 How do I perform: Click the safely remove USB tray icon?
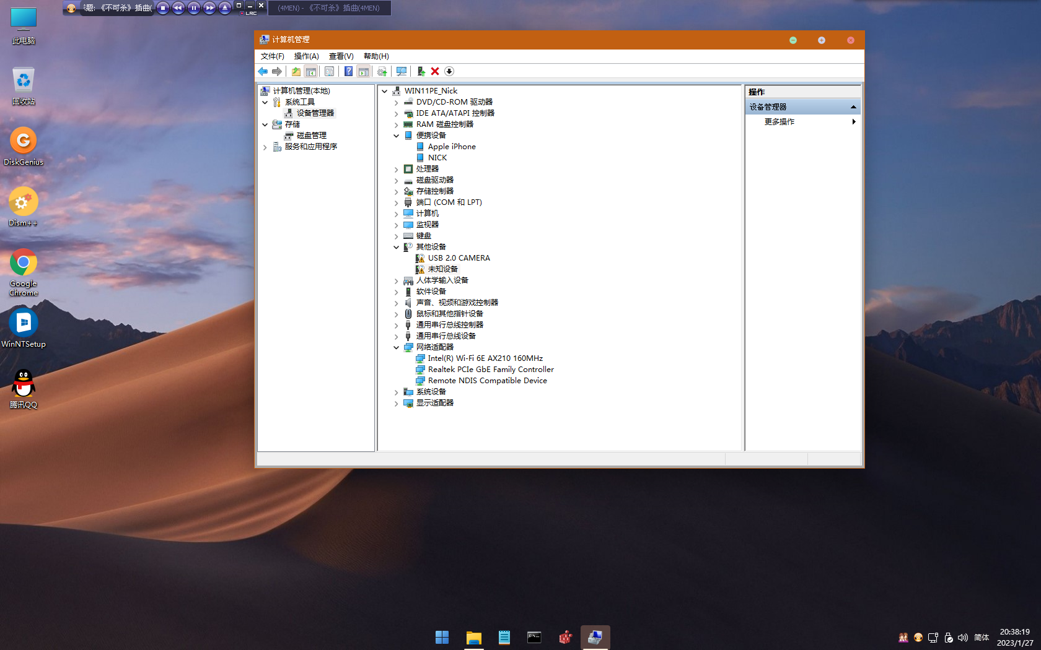(x=948, y=638)
